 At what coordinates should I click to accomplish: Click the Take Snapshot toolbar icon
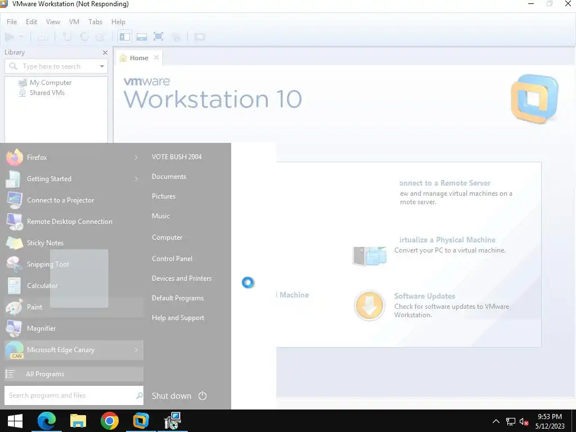point(67,37)
